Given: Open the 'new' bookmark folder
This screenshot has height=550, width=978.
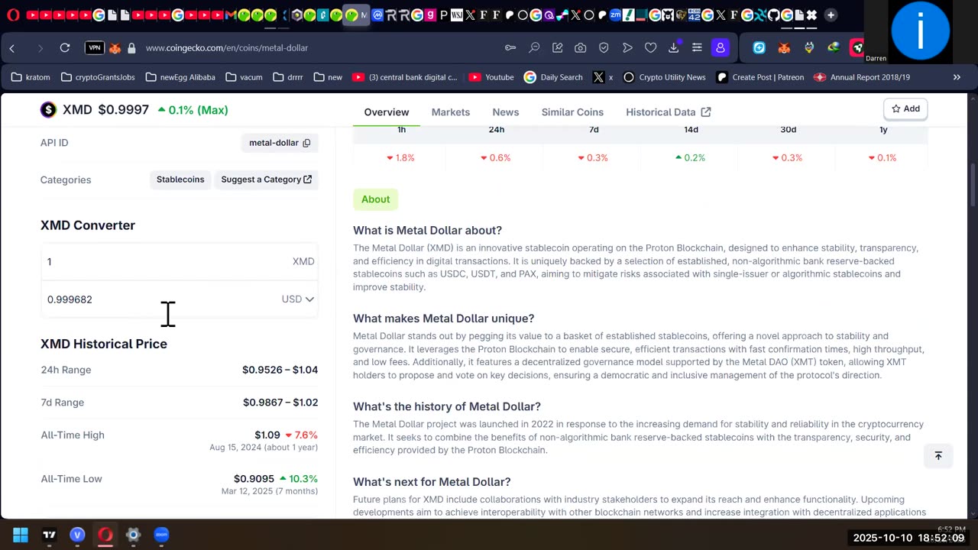Looking at the screenshot, I should click(x=328, y=77).
